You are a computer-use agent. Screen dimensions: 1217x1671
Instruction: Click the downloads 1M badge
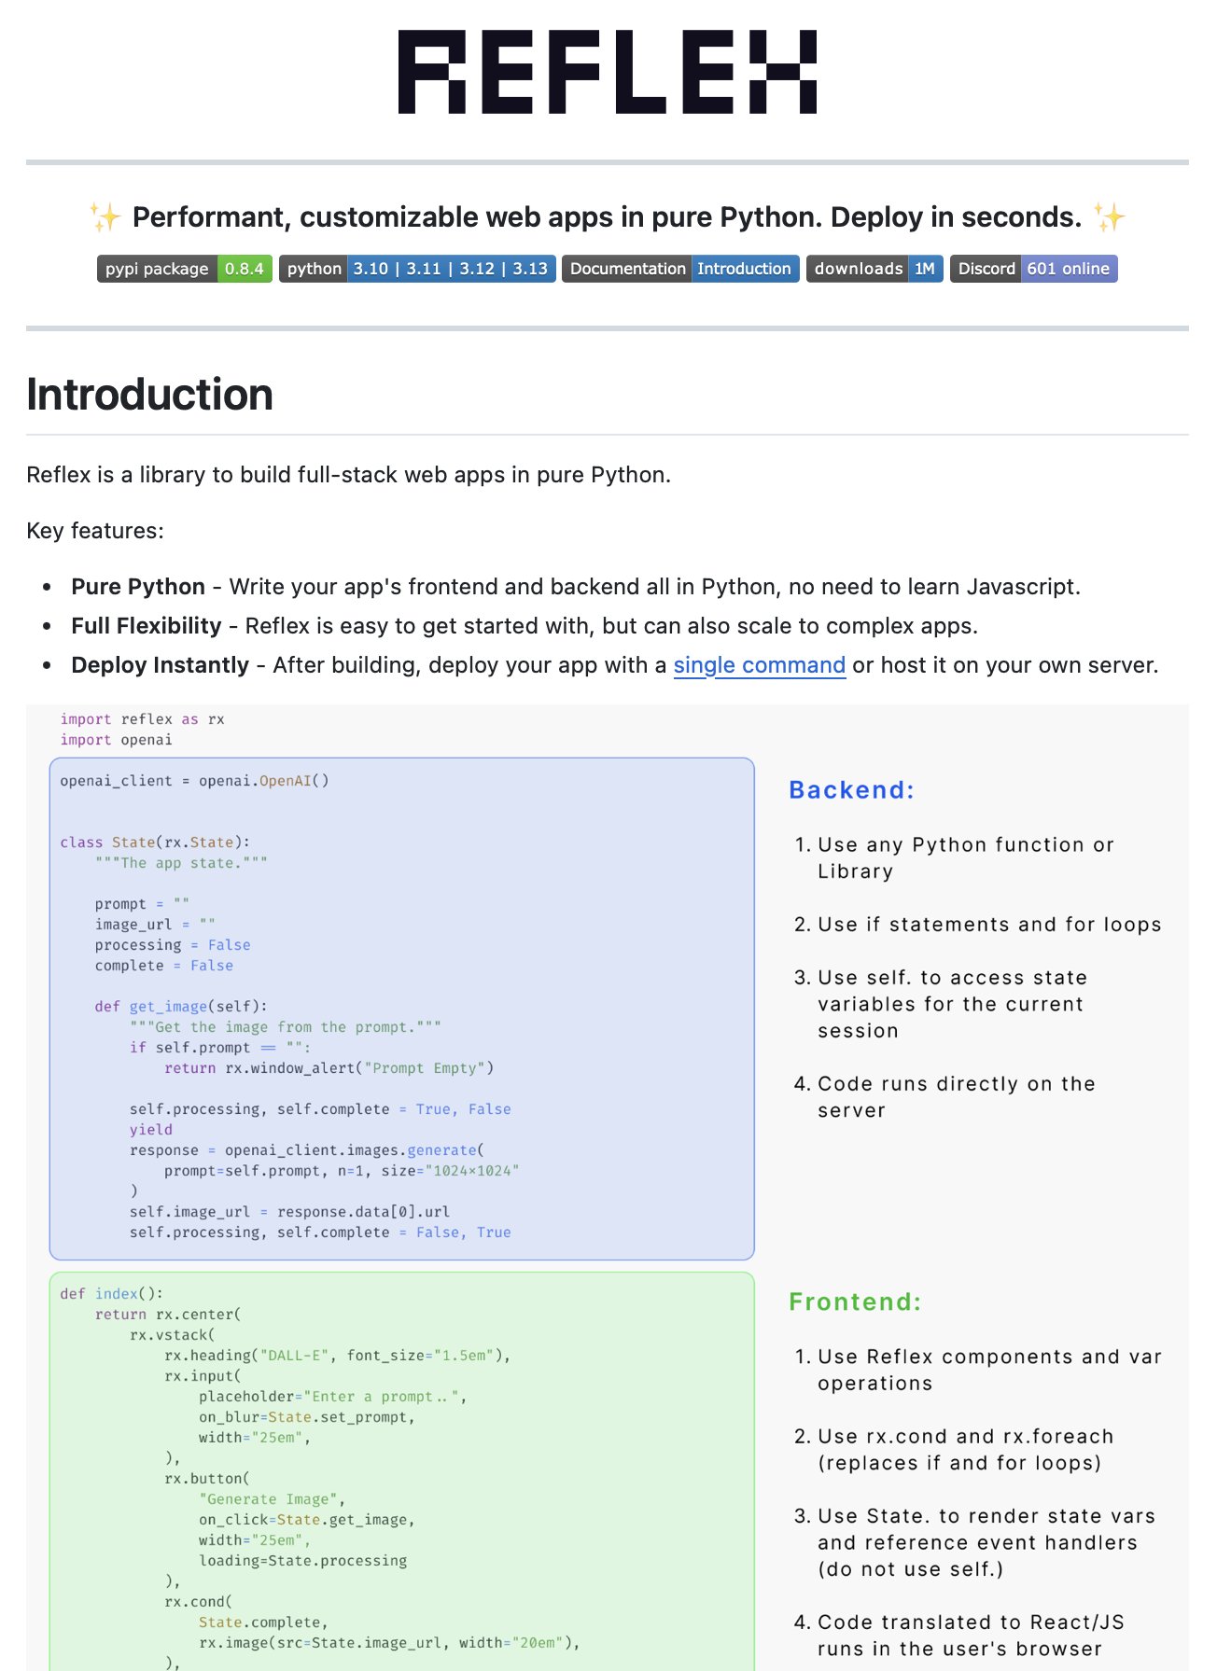pos(874,269)
